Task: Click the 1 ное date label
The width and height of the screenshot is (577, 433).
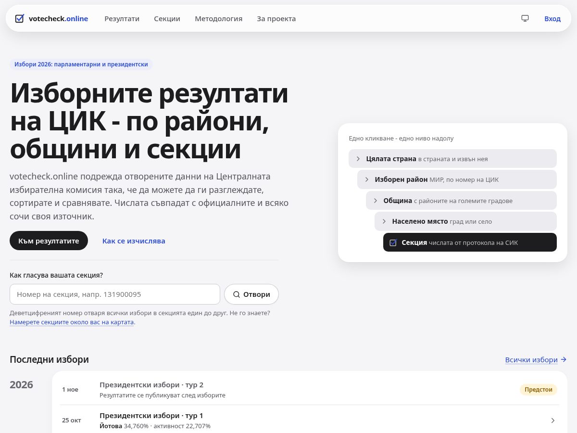Action: (x=70, y=390)
